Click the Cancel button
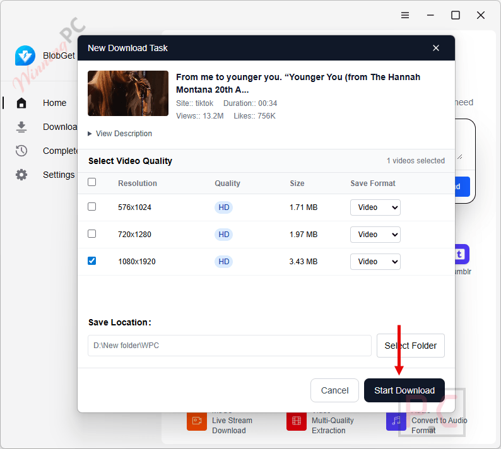 334,390
